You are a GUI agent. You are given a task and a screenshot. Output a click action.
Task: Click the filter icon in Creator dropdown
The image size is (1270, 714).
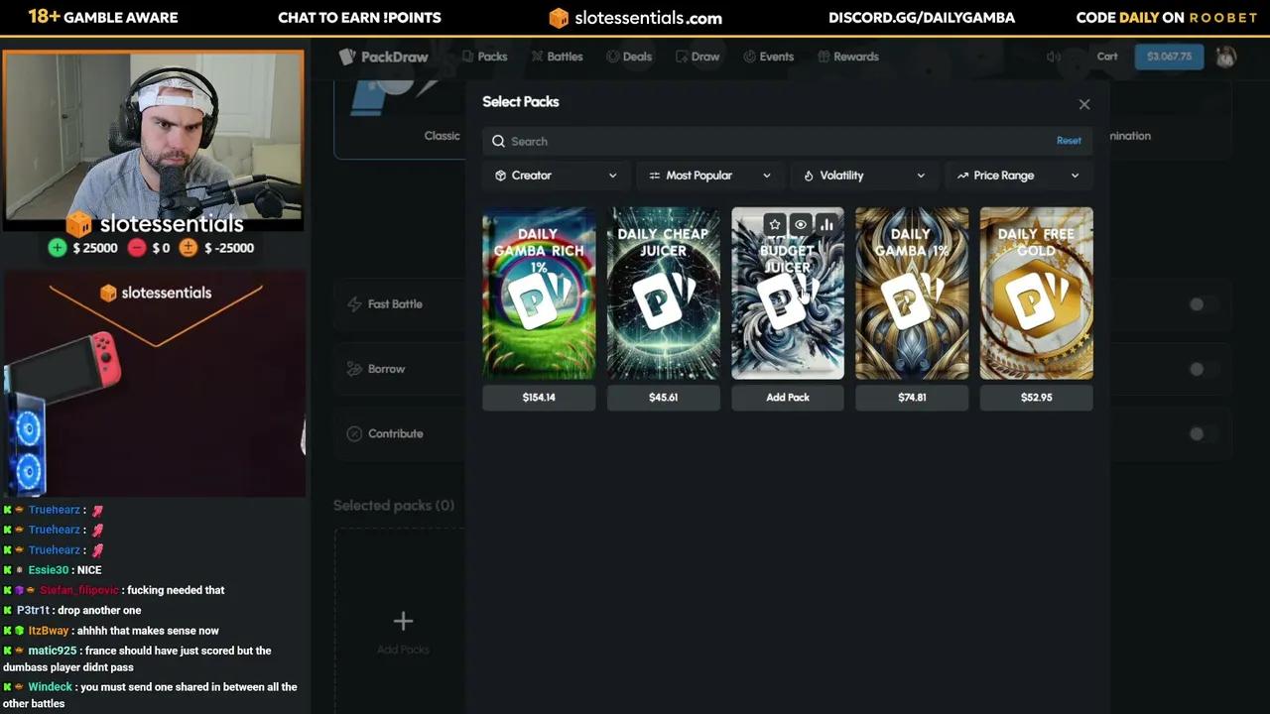[500, 176]
